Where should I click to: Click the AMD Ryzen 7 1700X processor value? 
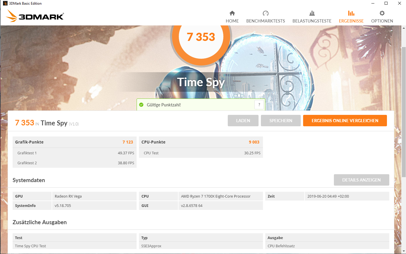216,196
